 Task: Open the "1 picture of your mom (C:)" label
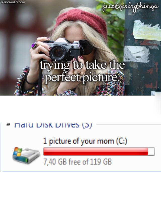pos(85,141)
